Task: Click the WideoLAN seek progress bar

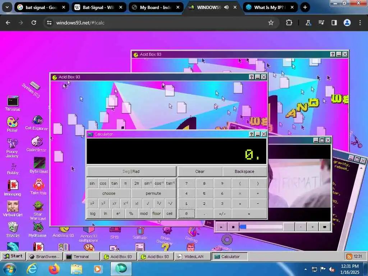Action: tap(261, 227)
